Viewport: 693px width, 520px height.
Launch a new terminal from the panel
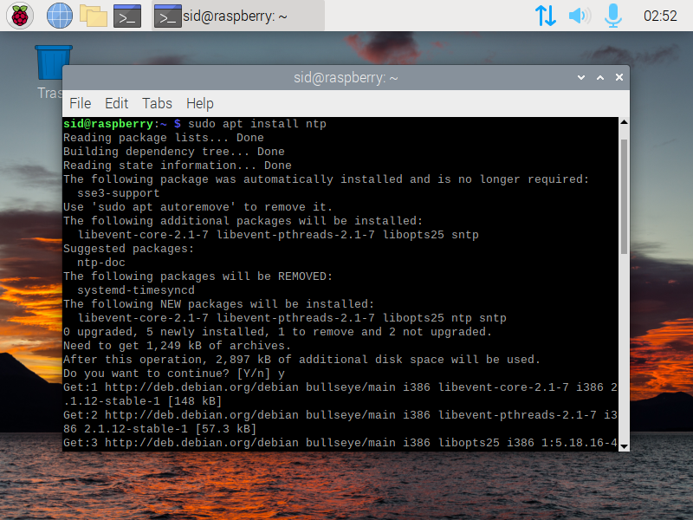click(x=127, y=16)
